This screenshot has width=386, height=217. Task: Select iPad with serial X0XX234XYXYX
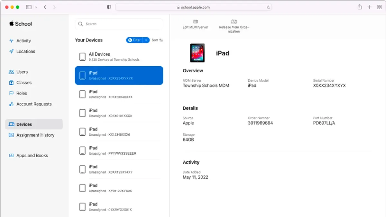tap(119, 76)
